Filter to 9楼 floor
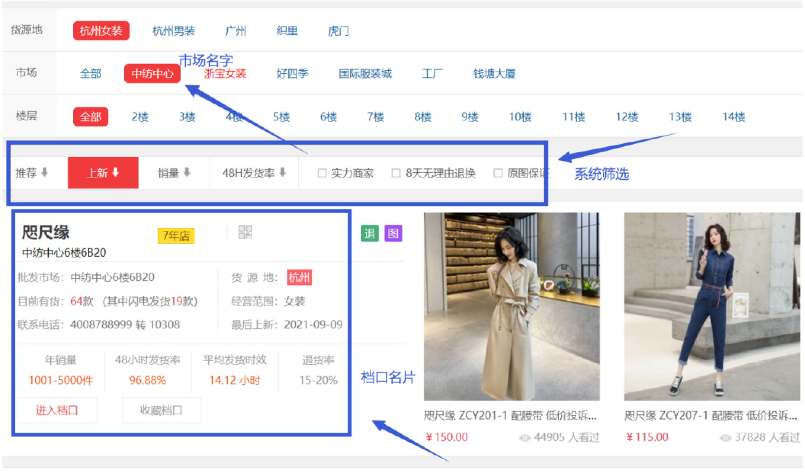 pyautogui.click(x=470, y=117)
